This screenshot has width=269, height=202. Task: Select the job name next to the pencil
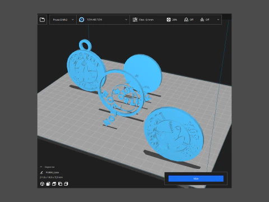tap(52, 172)
